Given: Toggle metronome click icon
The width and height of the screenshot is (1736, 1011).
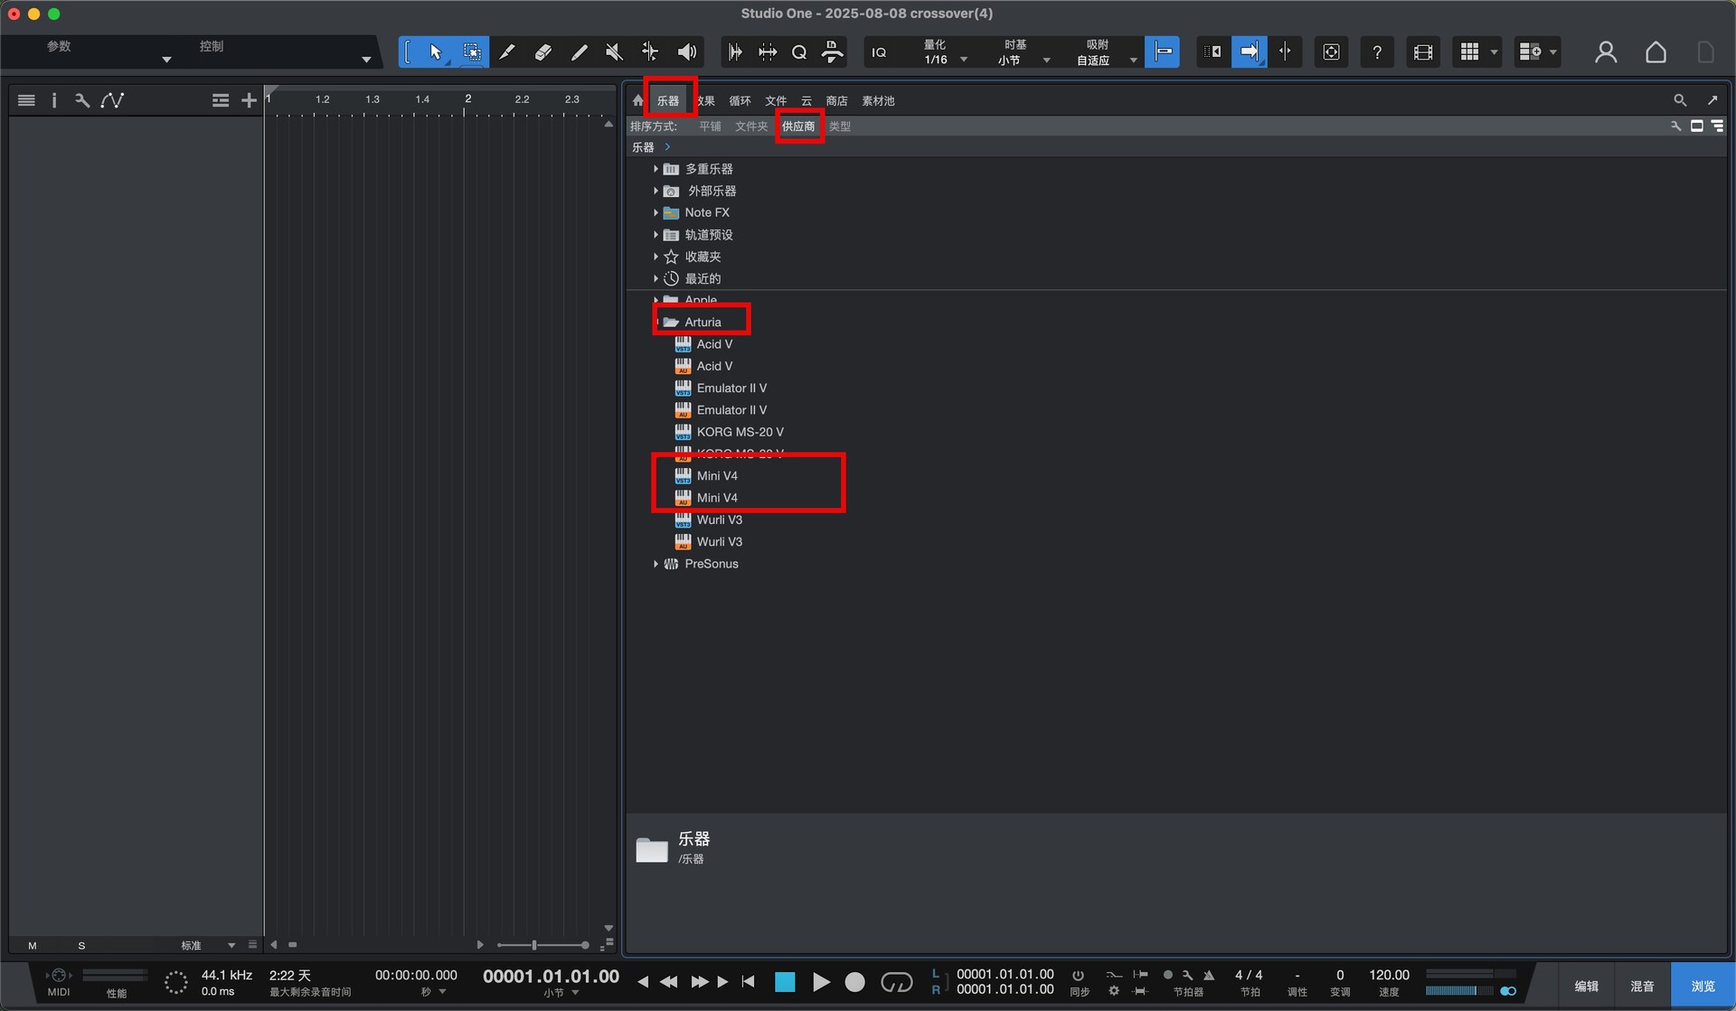Looking at the screenshot, I should click(1209, 975).
